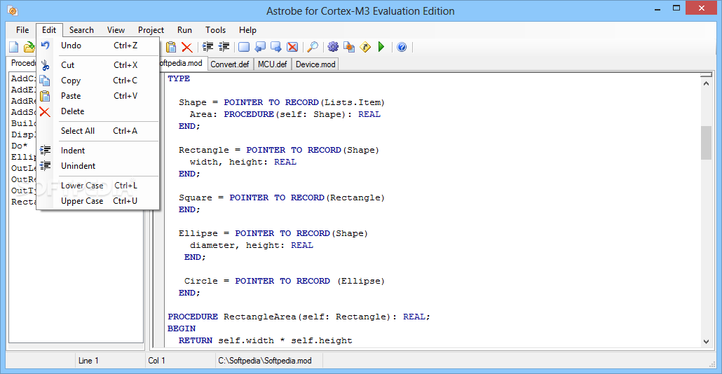Image resolution: width=722 pixels, height=374 pixels.
Task: Click the TYPE keyword in editor
Action: (179, 78)
